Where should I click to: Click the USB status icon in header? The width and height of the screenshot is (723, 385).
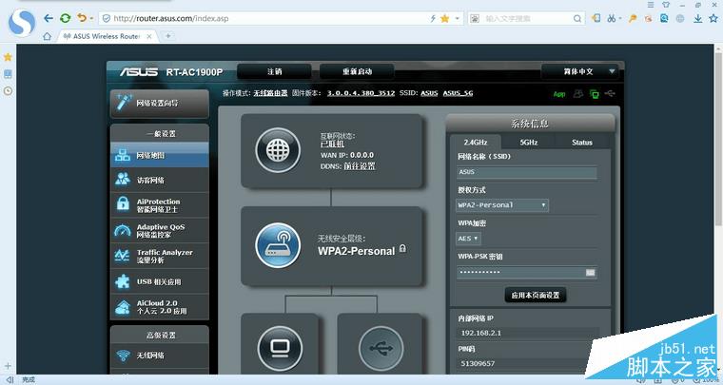pos(610,93)
